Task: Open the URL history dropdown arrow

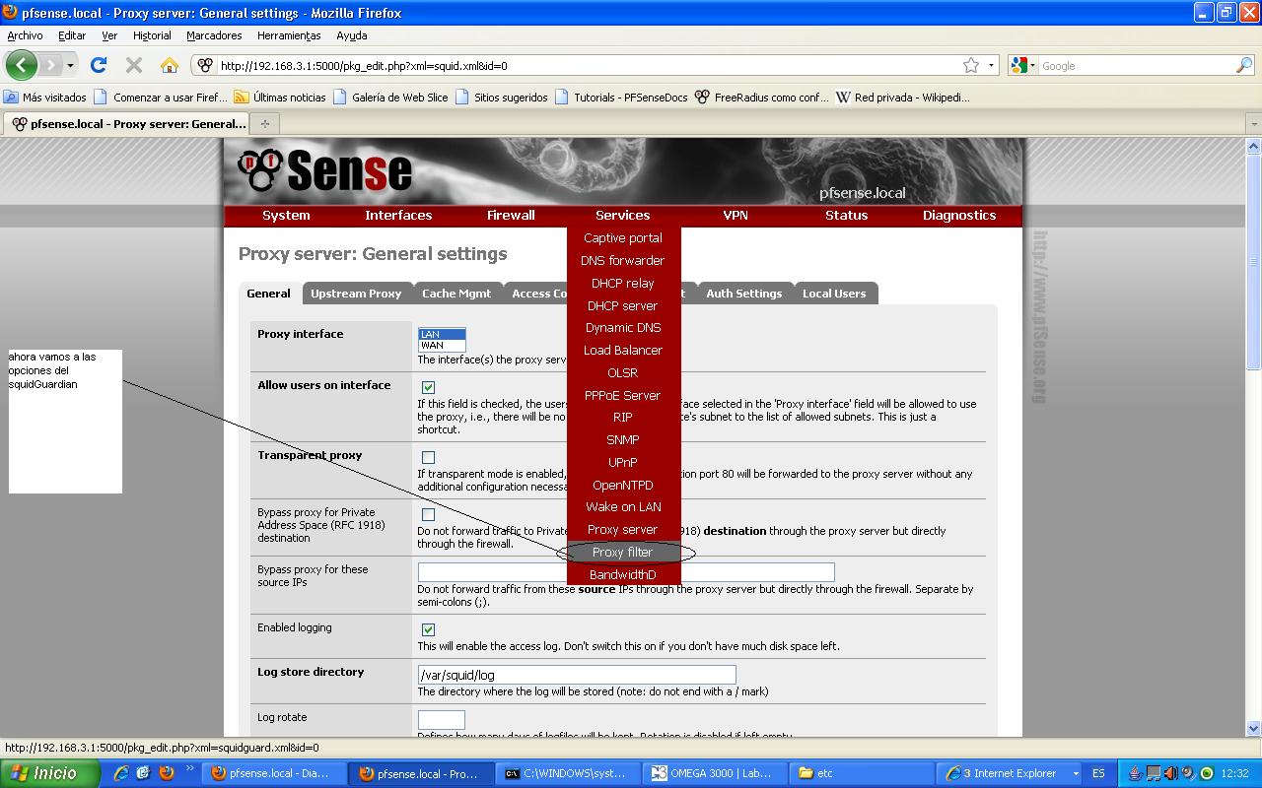Action: pyautogui.click(x=992, y=66)
